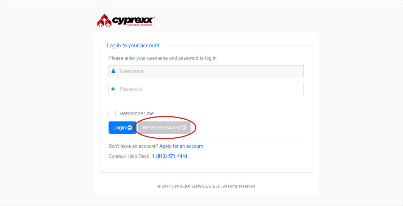Call Help Desk number 1 (813) 571-4444
The image size is (403, 206).
pos(170,156)
